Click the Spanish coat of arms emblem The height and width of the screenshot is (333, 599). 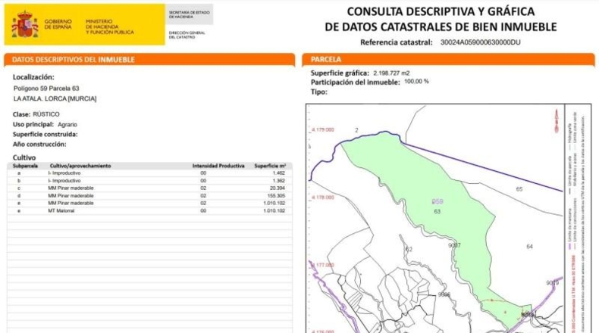(25, 24)
